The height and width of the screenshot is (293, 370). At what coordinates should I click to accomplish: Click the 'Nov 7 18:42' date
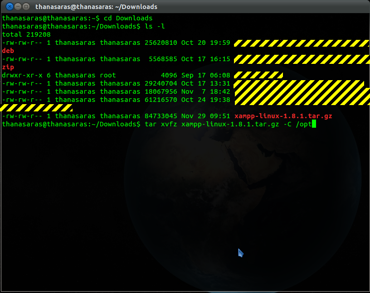[205, 91]
